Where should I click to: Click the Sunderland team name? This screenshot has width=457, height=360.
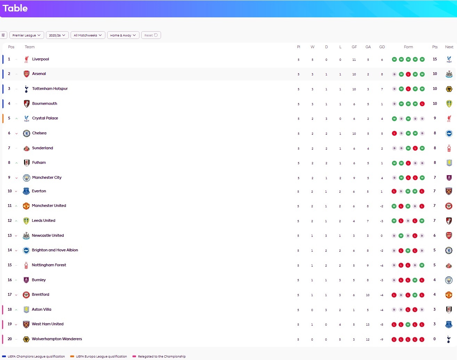pos(42,148)
